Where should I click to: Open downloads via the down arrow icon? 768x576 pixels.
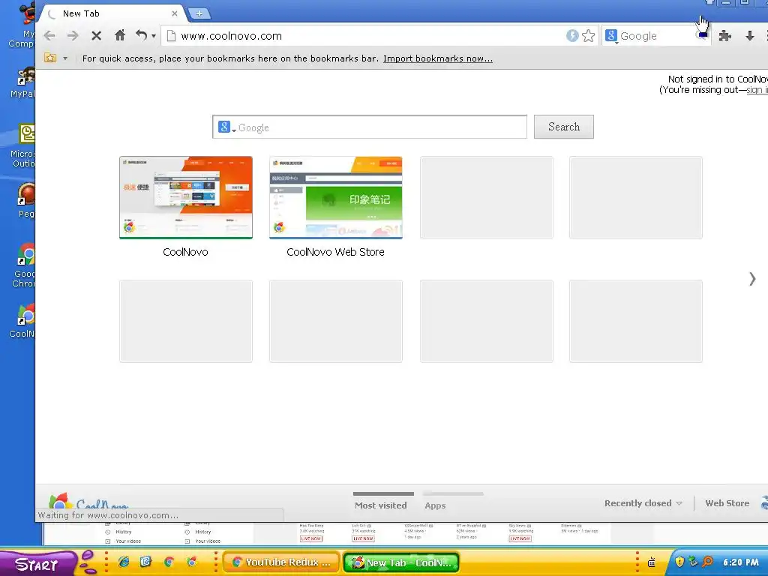[x=749, y=36]
